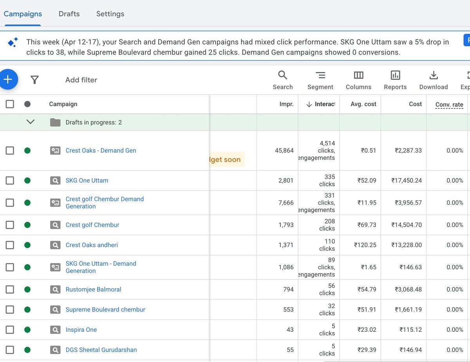Open the filter funnel icon
Image resolution: width=470 pixels, height=362 pixels.
[35, 80]
